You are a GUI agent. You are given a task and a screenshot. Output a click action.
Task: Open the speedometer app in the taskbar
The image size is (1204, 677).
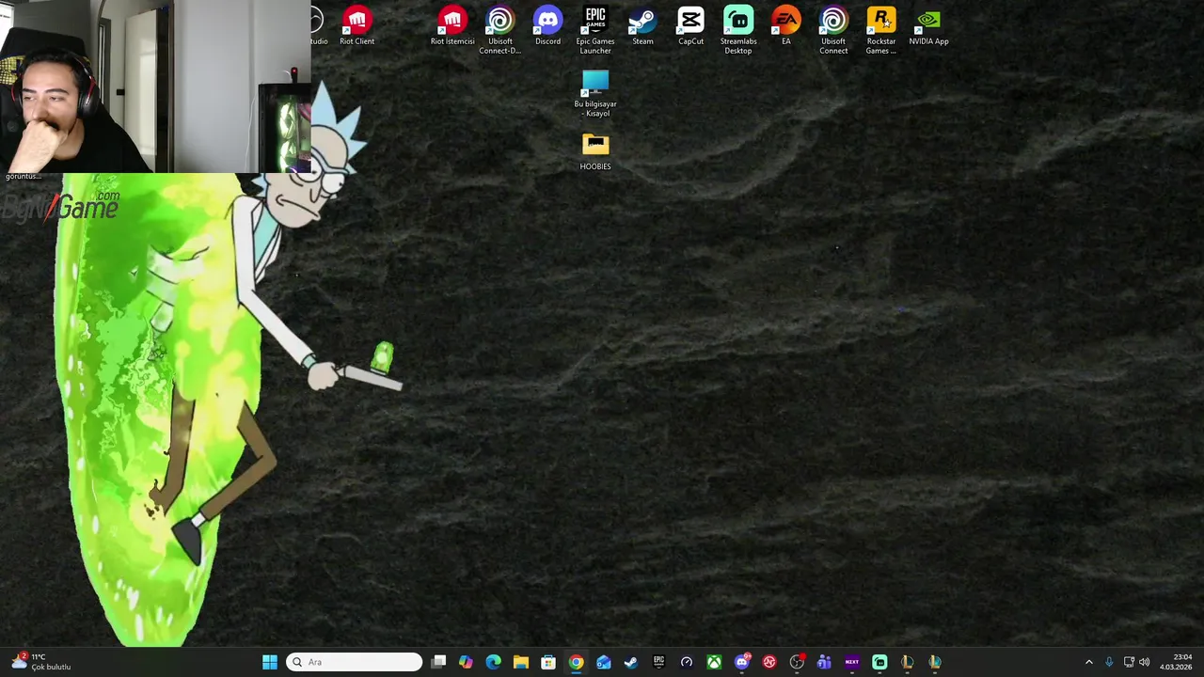tap(687, 662)
